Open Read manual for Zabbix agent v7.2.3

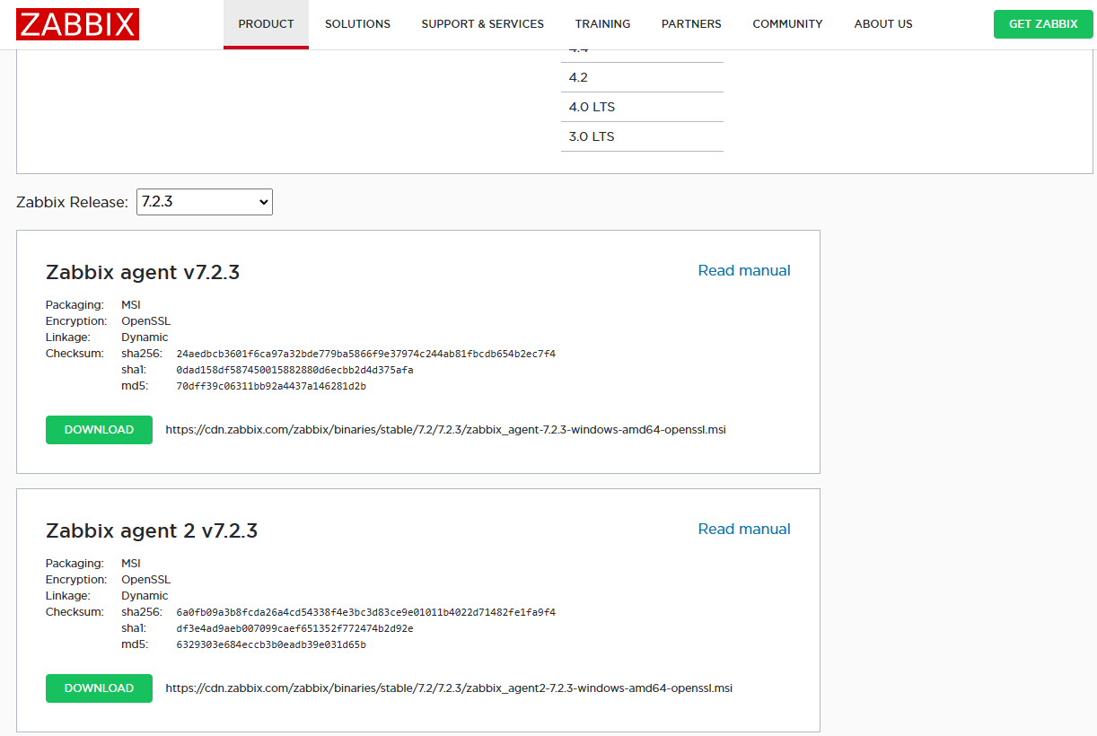tap(744, 270)
